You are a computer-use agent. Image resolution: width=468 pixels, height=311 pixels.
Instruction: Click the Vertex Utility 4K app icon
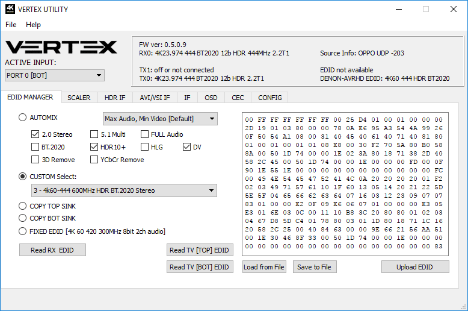click(10, 9)
